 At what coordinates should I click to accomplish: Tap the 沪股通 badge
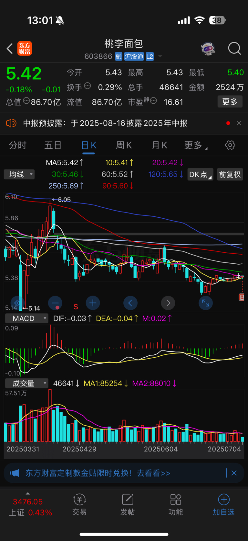[x=134, y=56]
